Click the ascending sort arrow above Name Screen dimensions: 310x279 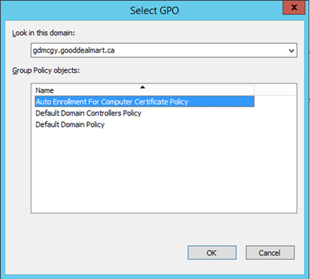click(143, 87)
